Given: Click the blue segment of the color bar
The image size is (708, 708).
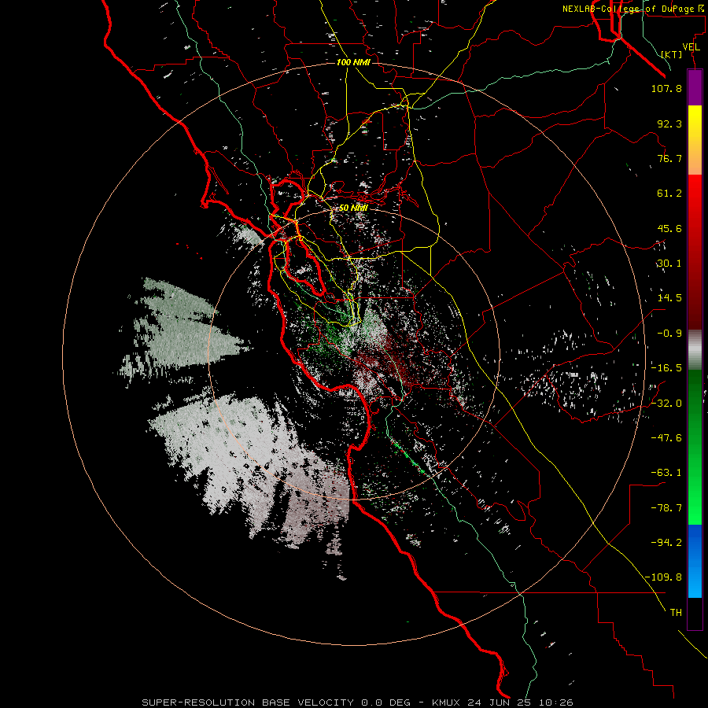Looking at the screenshot, I should pyautogui.click(x=695, y=561).
